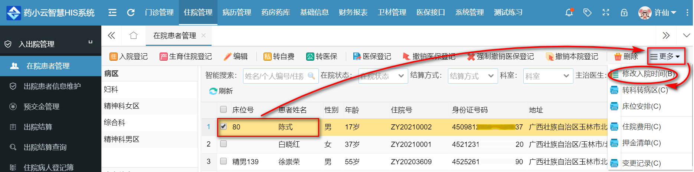The width and height of the screenshot is (694, 172).
Task: Go to home tab icon
Action: coord(134,36)
